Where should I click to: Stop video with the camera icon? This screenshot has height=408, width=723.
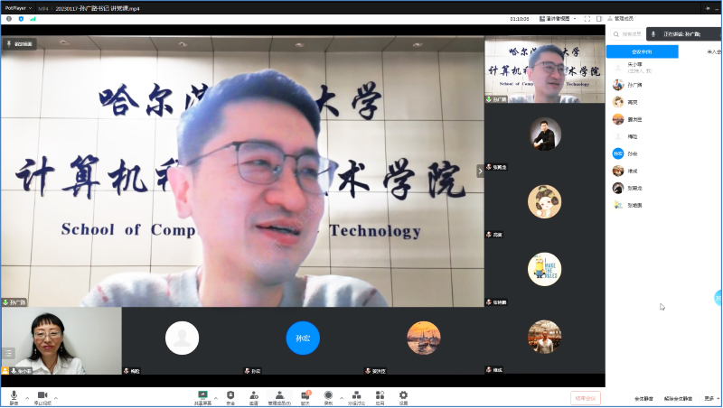(x=42, y=396)
